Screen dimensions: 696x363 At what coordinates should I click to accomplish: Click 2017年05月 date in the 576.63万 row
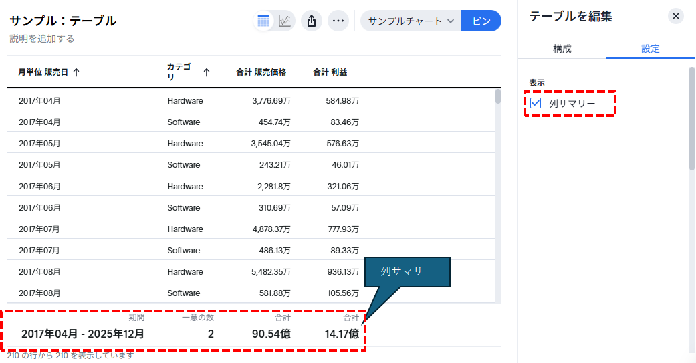click(39, 143)
